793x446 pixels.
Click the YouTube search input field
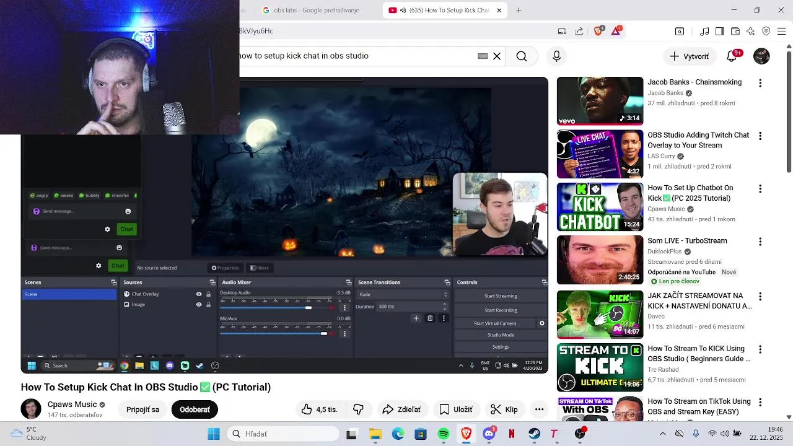356,56
